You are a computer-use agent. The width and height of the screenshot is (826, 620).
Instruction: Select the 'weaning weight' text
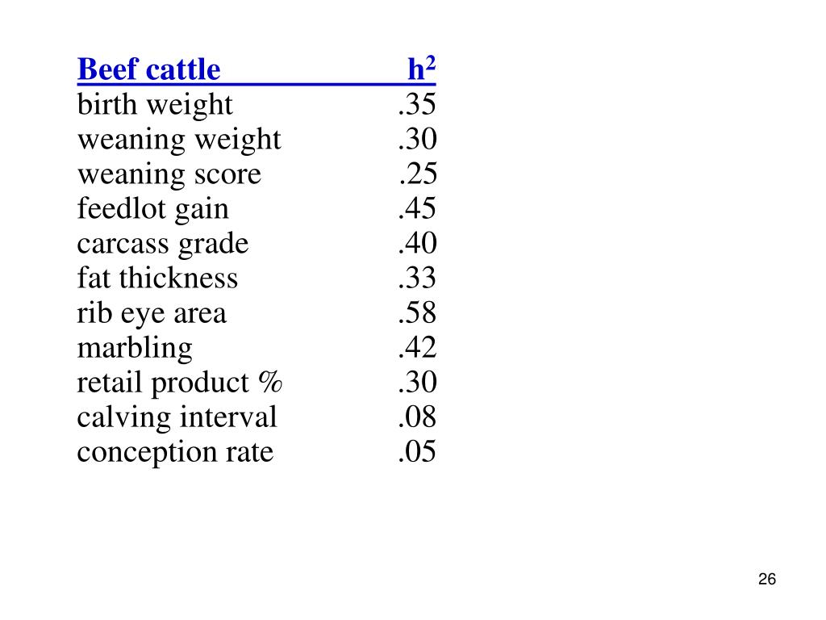pos(179,140)
